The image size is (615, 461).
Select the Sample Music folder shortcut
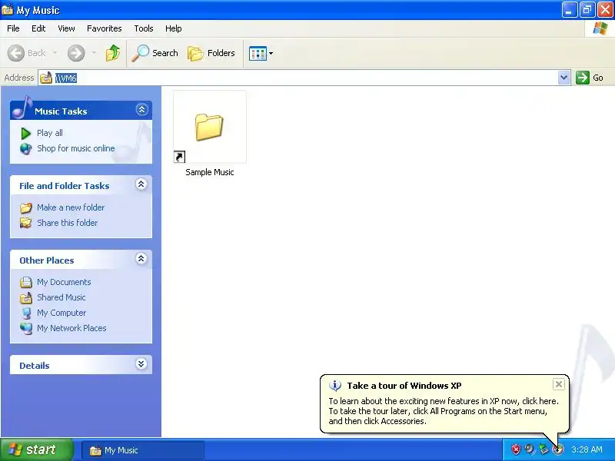pyautogui.click(x=209, y=127)
